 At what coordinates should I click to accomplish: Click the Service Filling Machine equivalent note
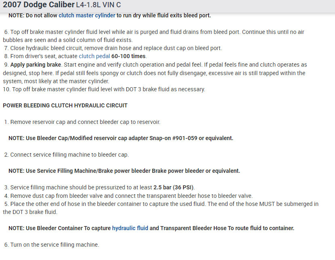tap(124, 171)
